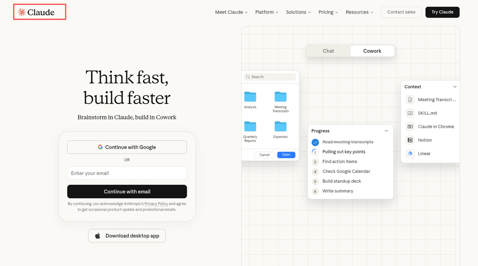Open the Privacy Policy link

tap(156, 204)
